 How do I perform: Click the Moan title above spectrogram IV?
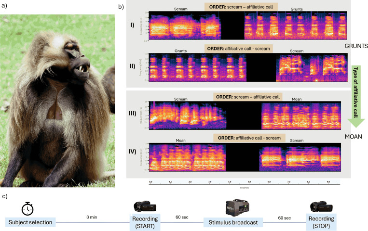pyautogui.click(x=180, y=141)
